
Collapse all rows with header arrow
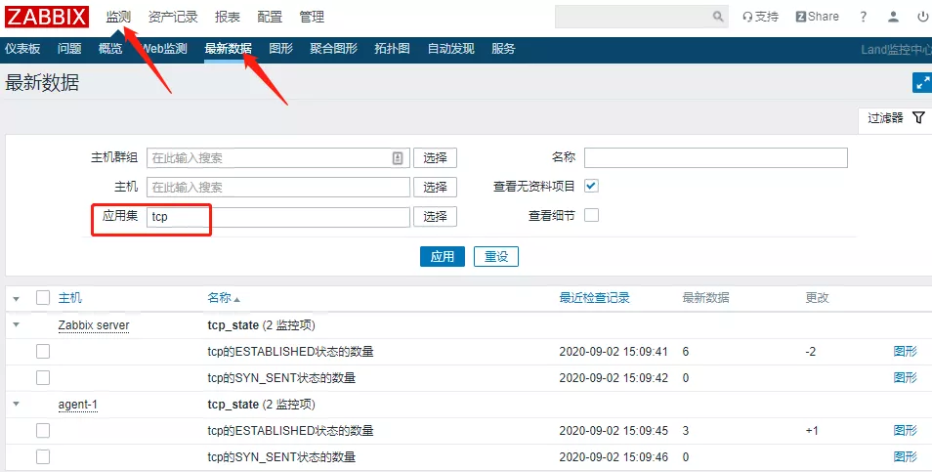(16, 298)
